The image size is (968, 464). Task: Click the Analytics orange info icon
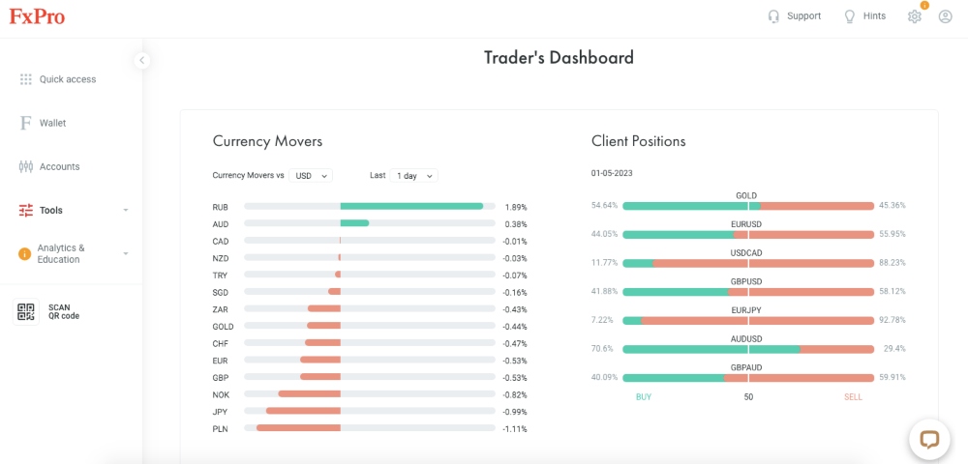pos(25,254)
